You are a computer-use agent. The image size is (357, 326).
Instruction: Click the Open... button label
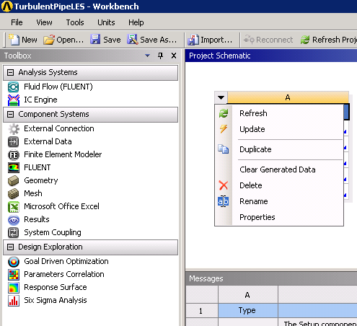[70, 40]
